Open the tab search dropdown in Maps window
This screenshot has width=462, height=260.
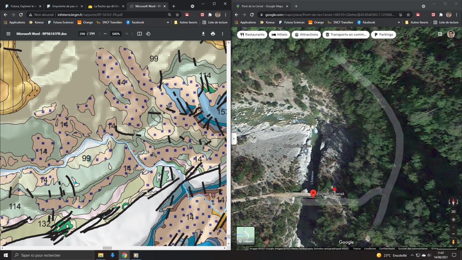[423, 6]
